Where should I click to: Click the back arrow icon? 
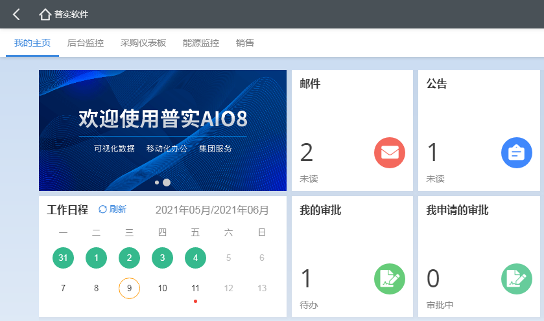(17, 14)
